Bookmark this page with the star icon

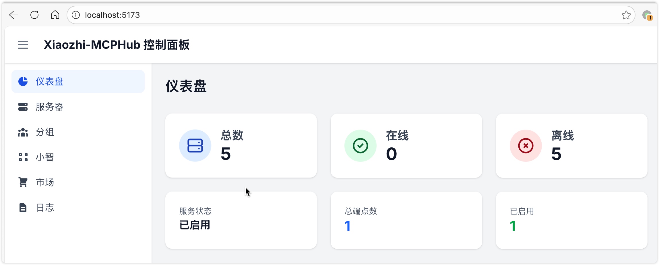point(626,15)
